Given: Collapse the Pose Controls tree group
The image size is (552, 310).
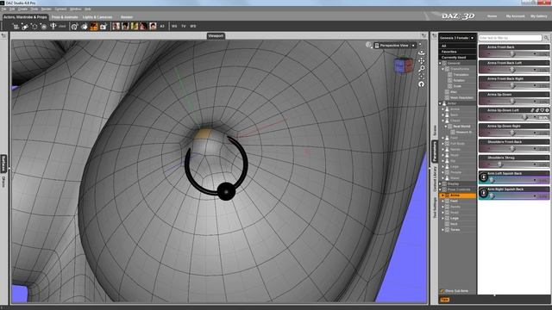Looking at the screenshot, I should point(440,189).
